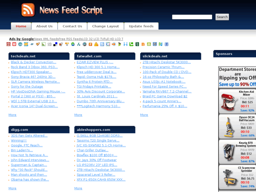Click the grey people-figures bookmark icon

click(x=49, y=44)
